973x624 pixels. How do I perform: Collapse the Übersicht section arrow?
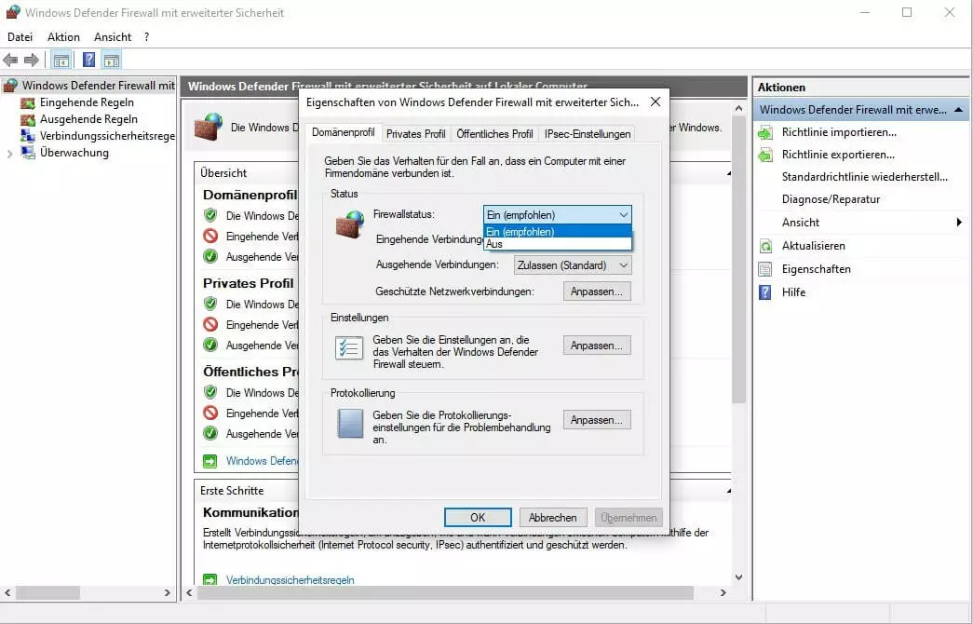728,173
